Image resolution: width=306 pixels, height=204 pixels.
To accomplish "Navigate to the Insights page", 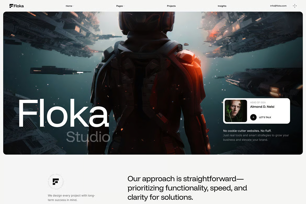I will (222, 6).
